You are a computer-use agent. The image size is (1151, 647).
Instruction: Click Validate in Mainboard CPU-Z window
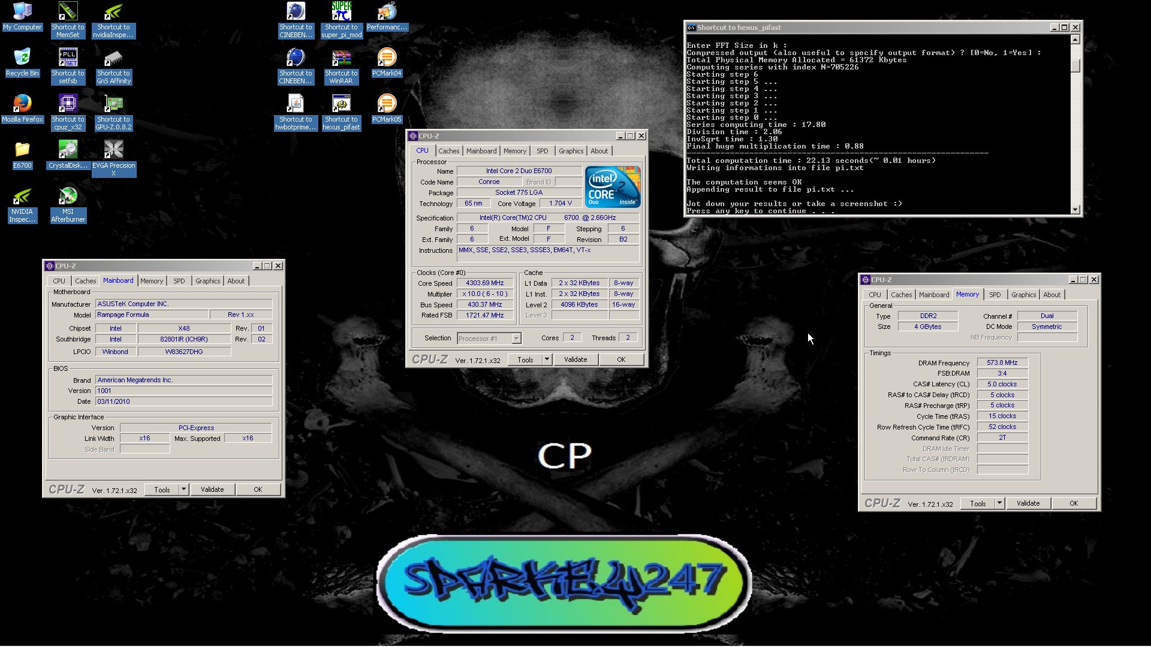point(212,489)
